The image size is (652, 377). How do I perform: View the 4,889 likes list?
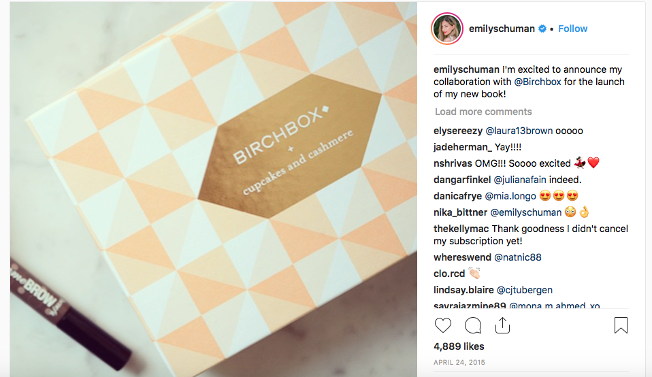point(459,346)
